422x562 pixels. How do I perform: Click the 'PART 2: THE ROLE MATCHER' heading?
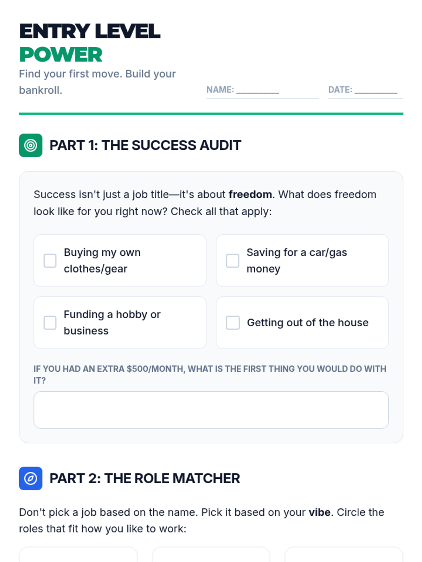pyautogui.click(x=145, y=478)
